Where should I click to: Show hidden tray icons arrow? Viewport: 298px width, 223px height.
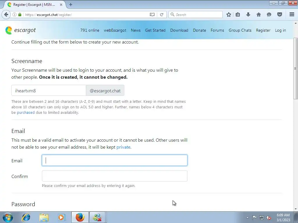tap(247, 217)
